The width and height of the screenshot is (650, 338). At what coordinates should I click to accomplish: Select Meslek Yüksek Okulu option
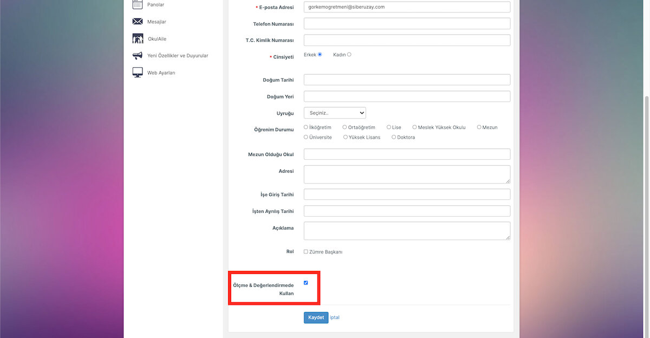[x=414, y=127]
